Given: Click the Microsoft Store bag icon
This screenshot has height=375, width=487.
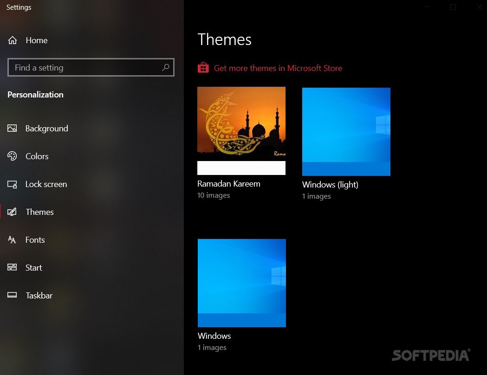Looking at the screenshot, I should click(x=203, y=67).
